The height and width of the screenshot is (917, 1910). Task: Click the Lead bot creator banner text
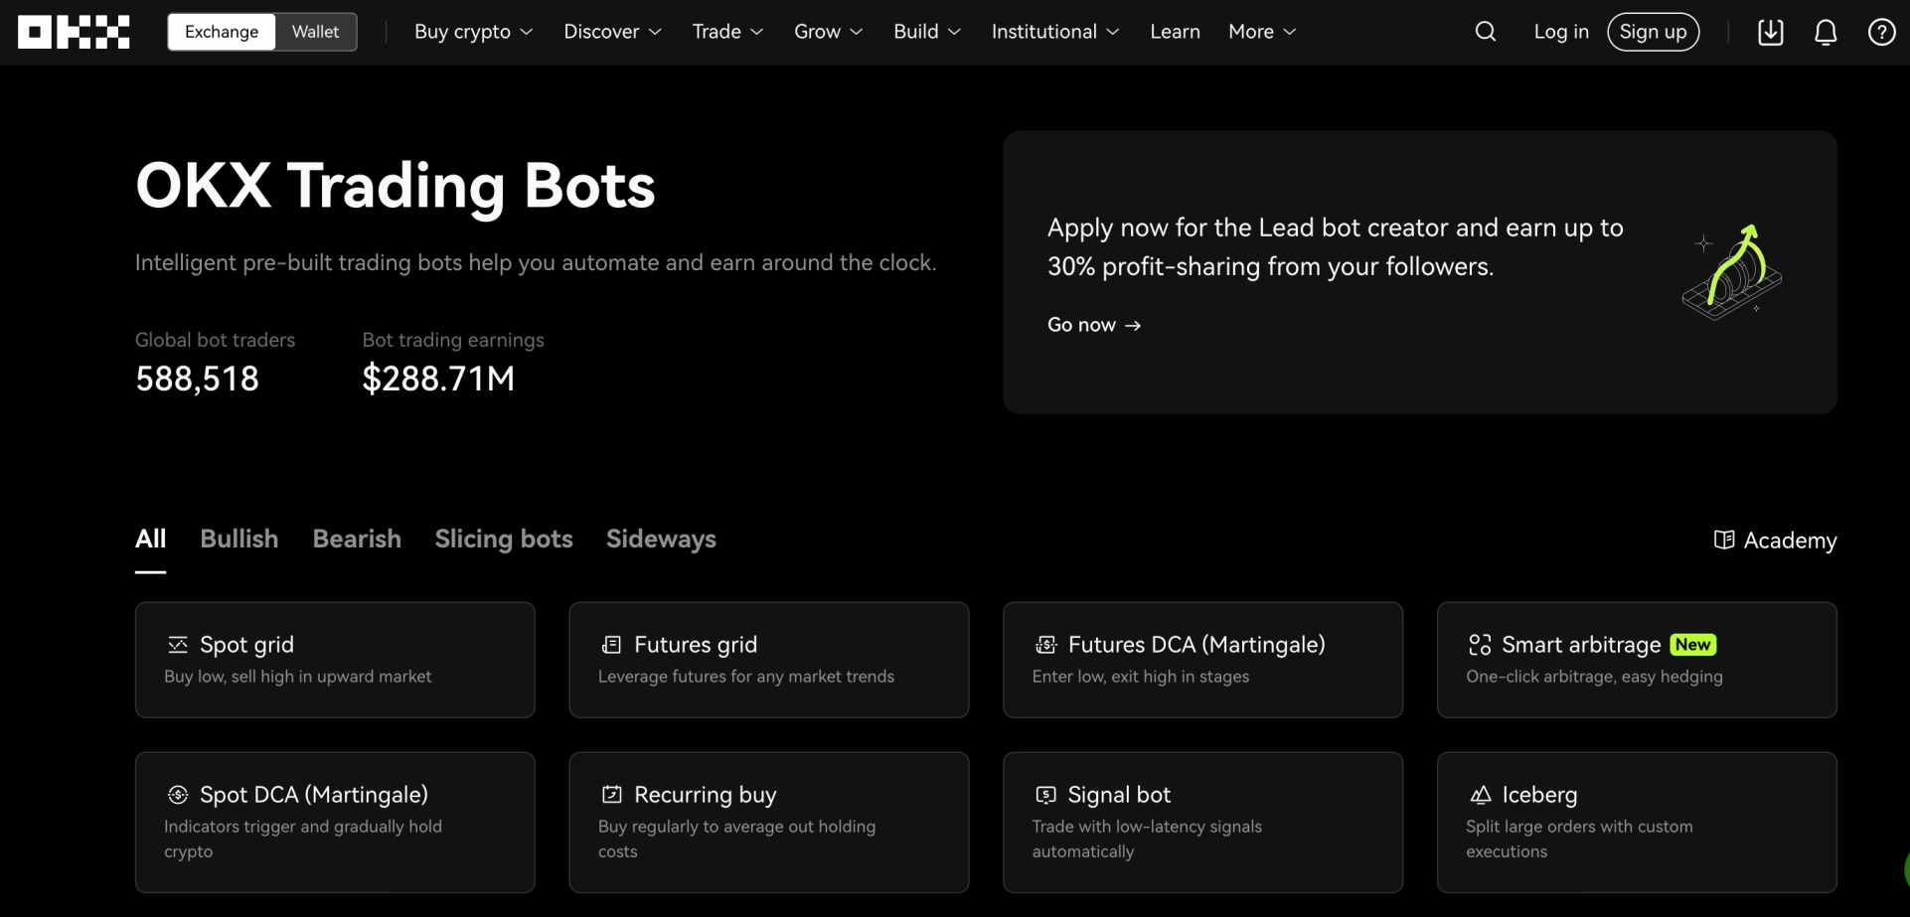point(1335,246)
